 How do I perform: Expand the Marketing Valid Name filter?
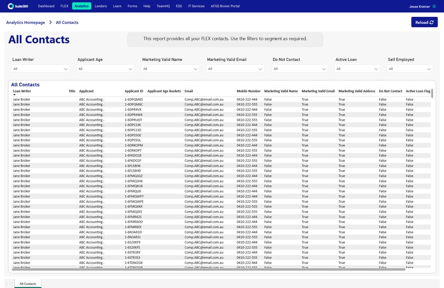click(x=170, y=69)
